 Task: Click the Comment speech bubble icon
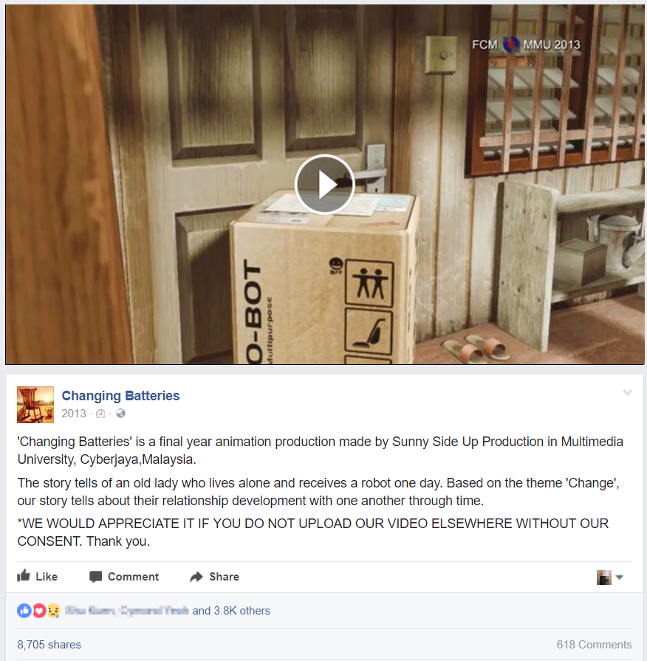coord(96,577)
